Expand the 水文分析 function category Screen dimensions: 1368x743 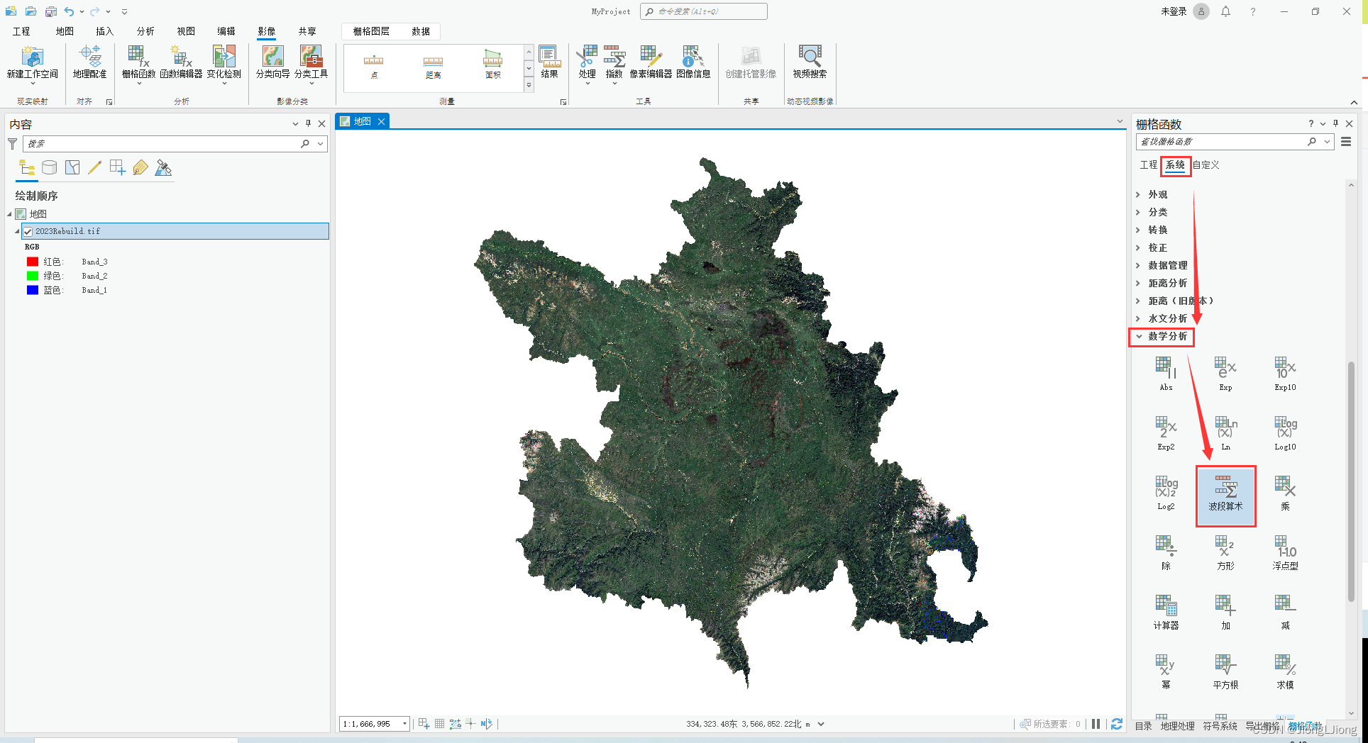click(1138, 318)
